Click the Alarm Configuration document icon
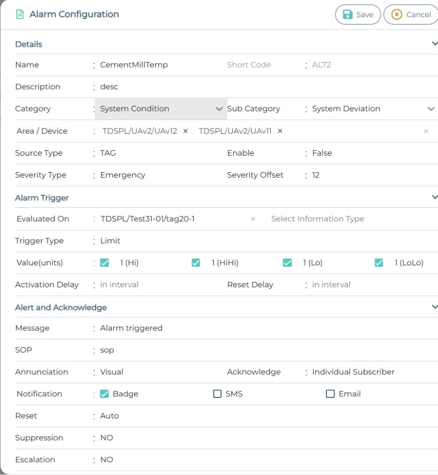Viewport: 438px width, 475px height. tap(20, 15)
